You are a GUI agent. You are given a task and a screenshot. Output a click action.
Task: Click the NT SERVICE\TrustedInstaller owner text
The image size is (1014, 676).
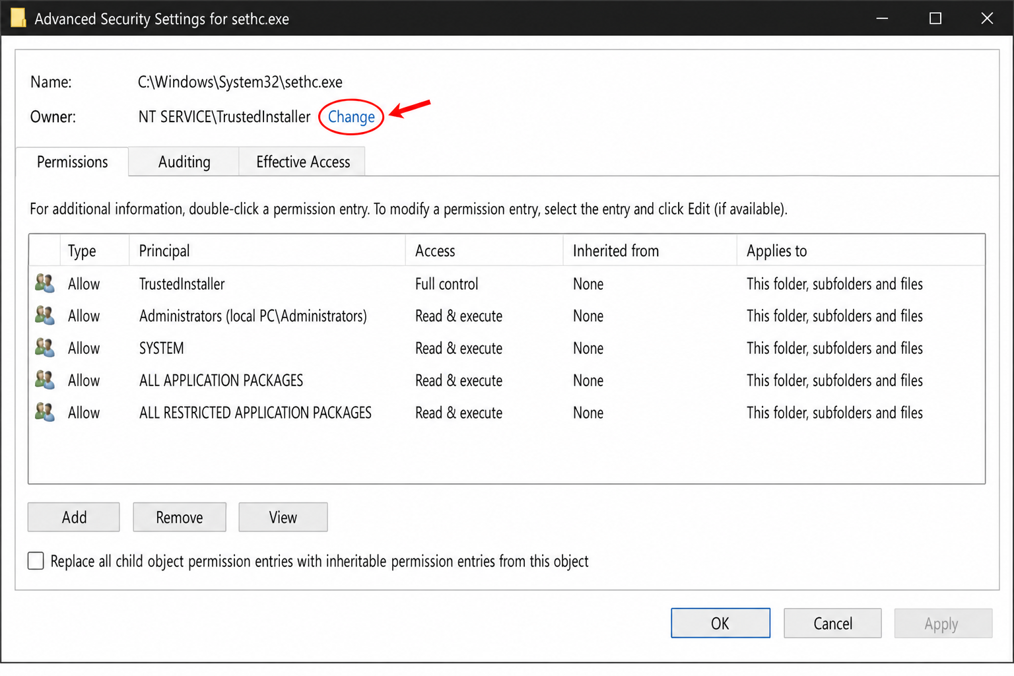pos(224,117)
